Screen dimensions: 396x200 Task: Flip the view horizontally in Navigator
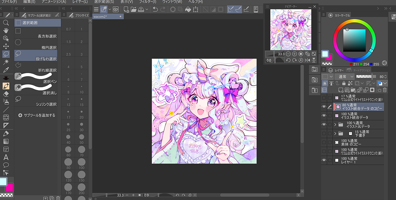[x=308, y=60]
